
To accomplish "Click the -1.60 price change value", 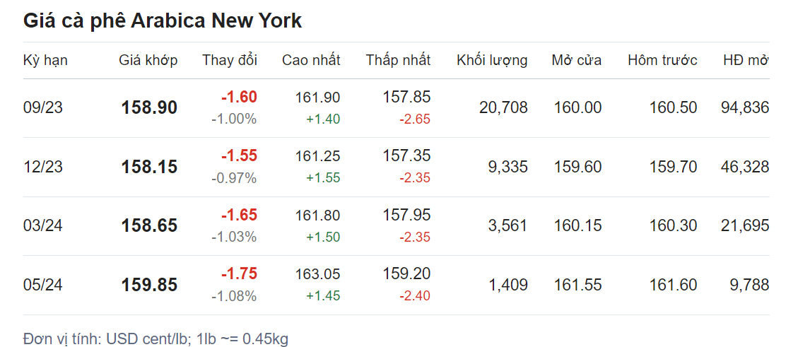I will tap(239, 98).
